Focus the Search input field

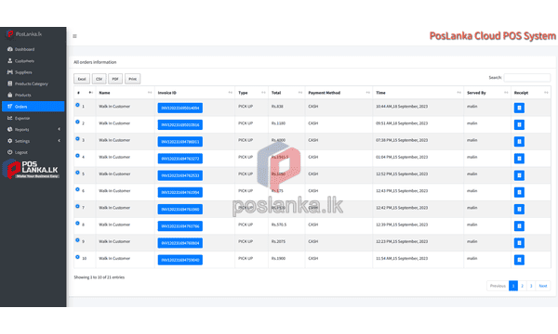click(x=527, y=77)
